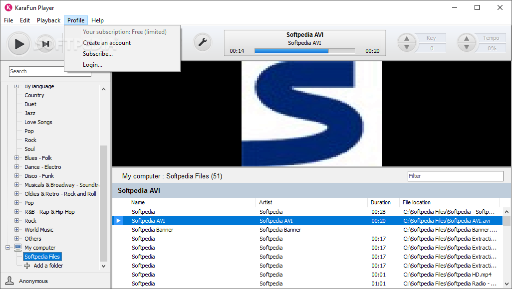Expand Musicals & Broadway category
This screenshot has width=512, height=289.
coord(16,185)
